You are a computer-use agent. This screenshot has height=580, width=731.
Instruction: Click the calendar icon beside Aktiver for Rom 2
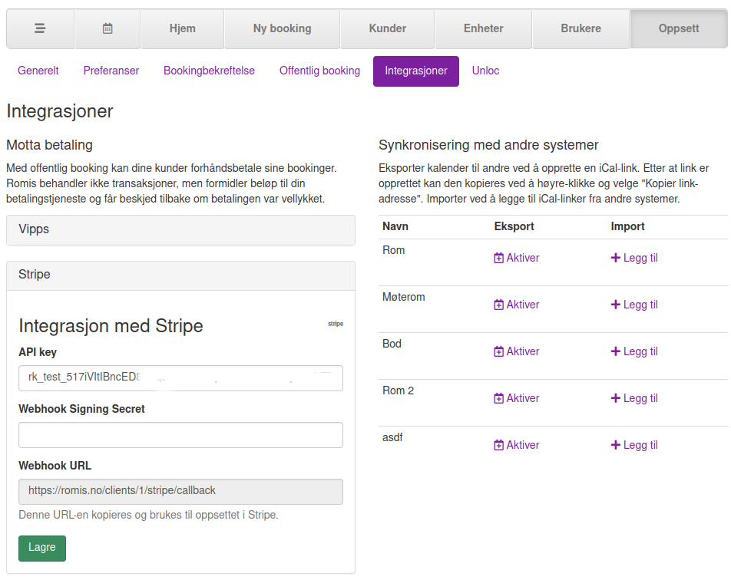click(499, 398)
